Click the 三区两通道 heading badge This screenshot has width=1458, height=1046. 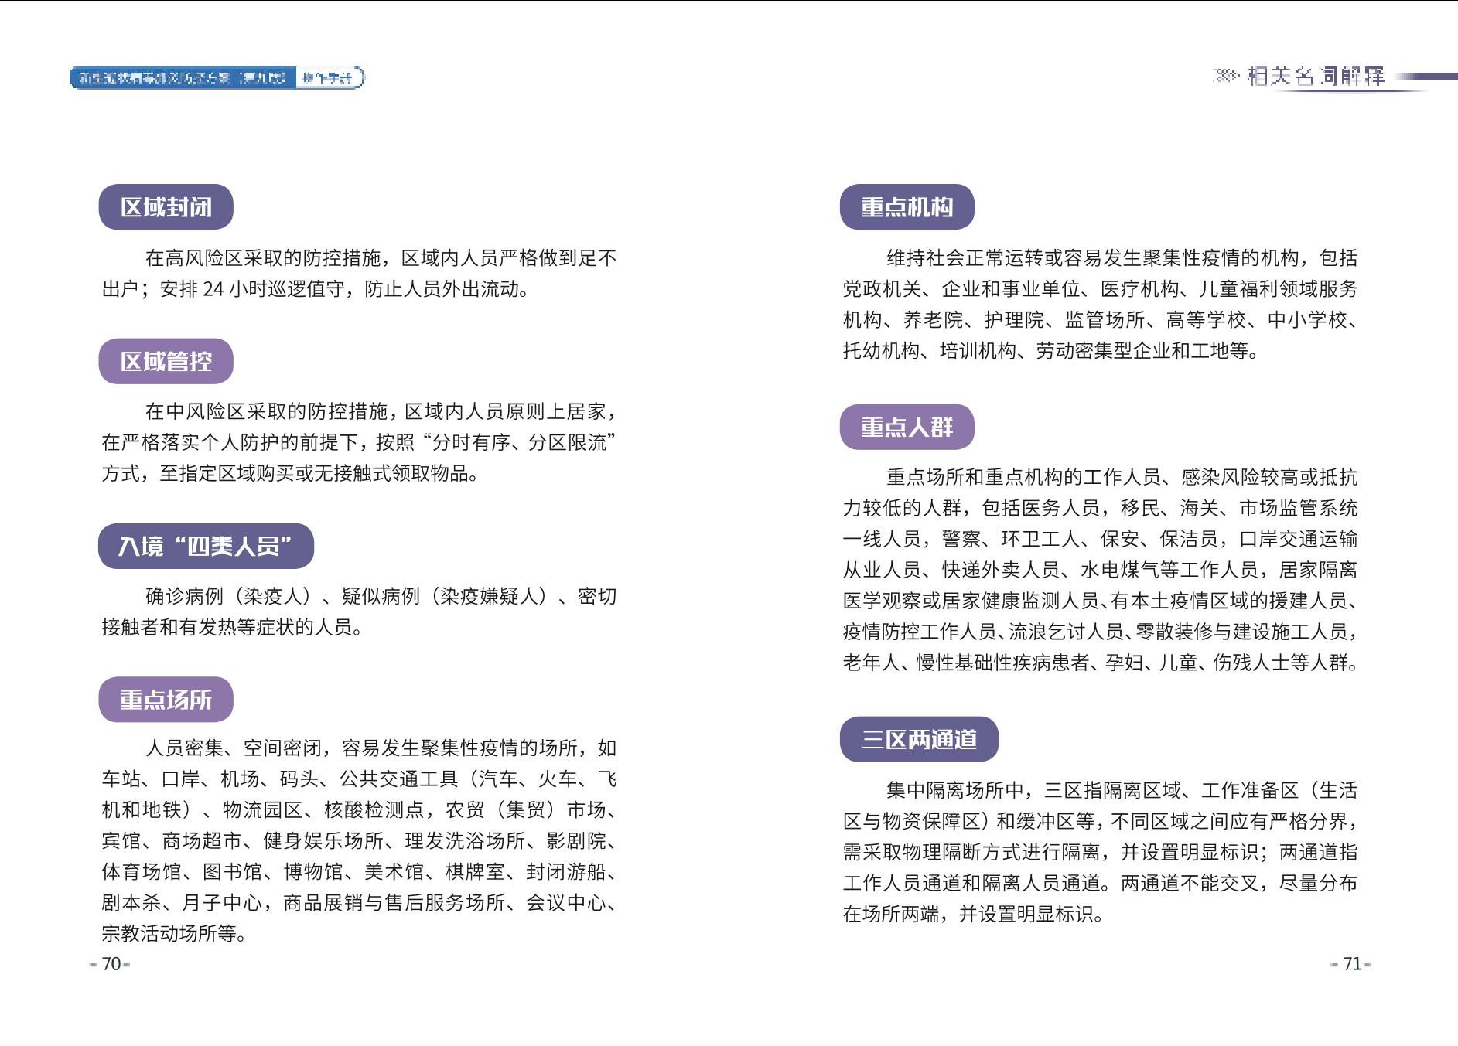tap(919, 739)
